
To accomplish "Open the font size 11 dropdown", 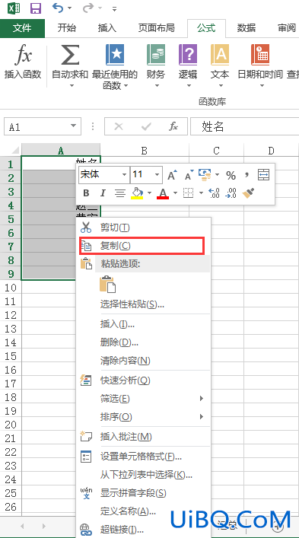I will point(157,175).
